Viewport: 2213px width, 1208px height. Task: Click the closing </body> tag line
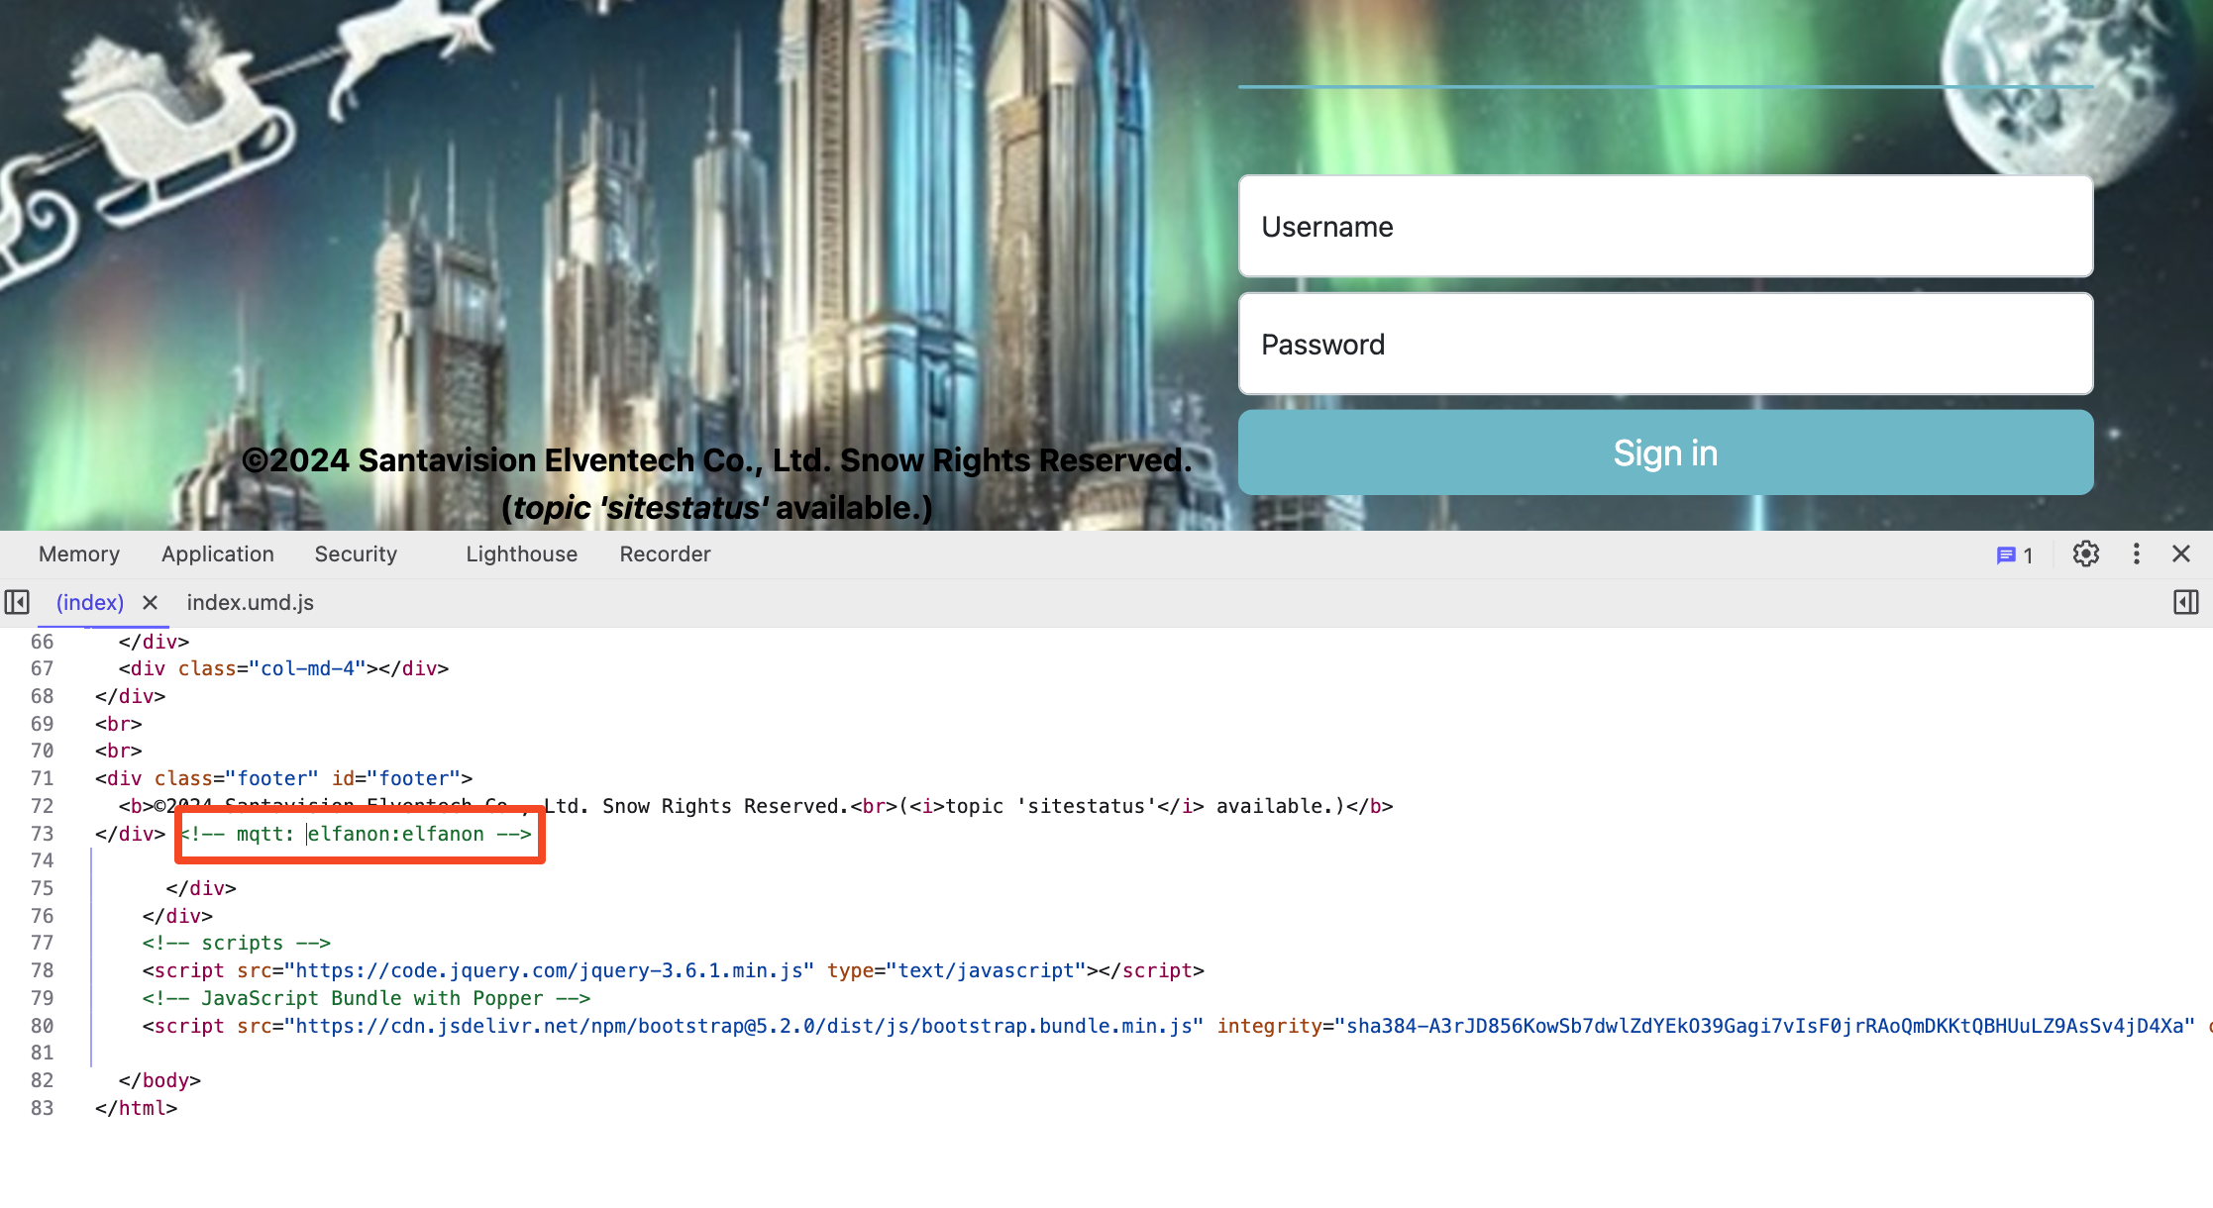click(159, 1080)
